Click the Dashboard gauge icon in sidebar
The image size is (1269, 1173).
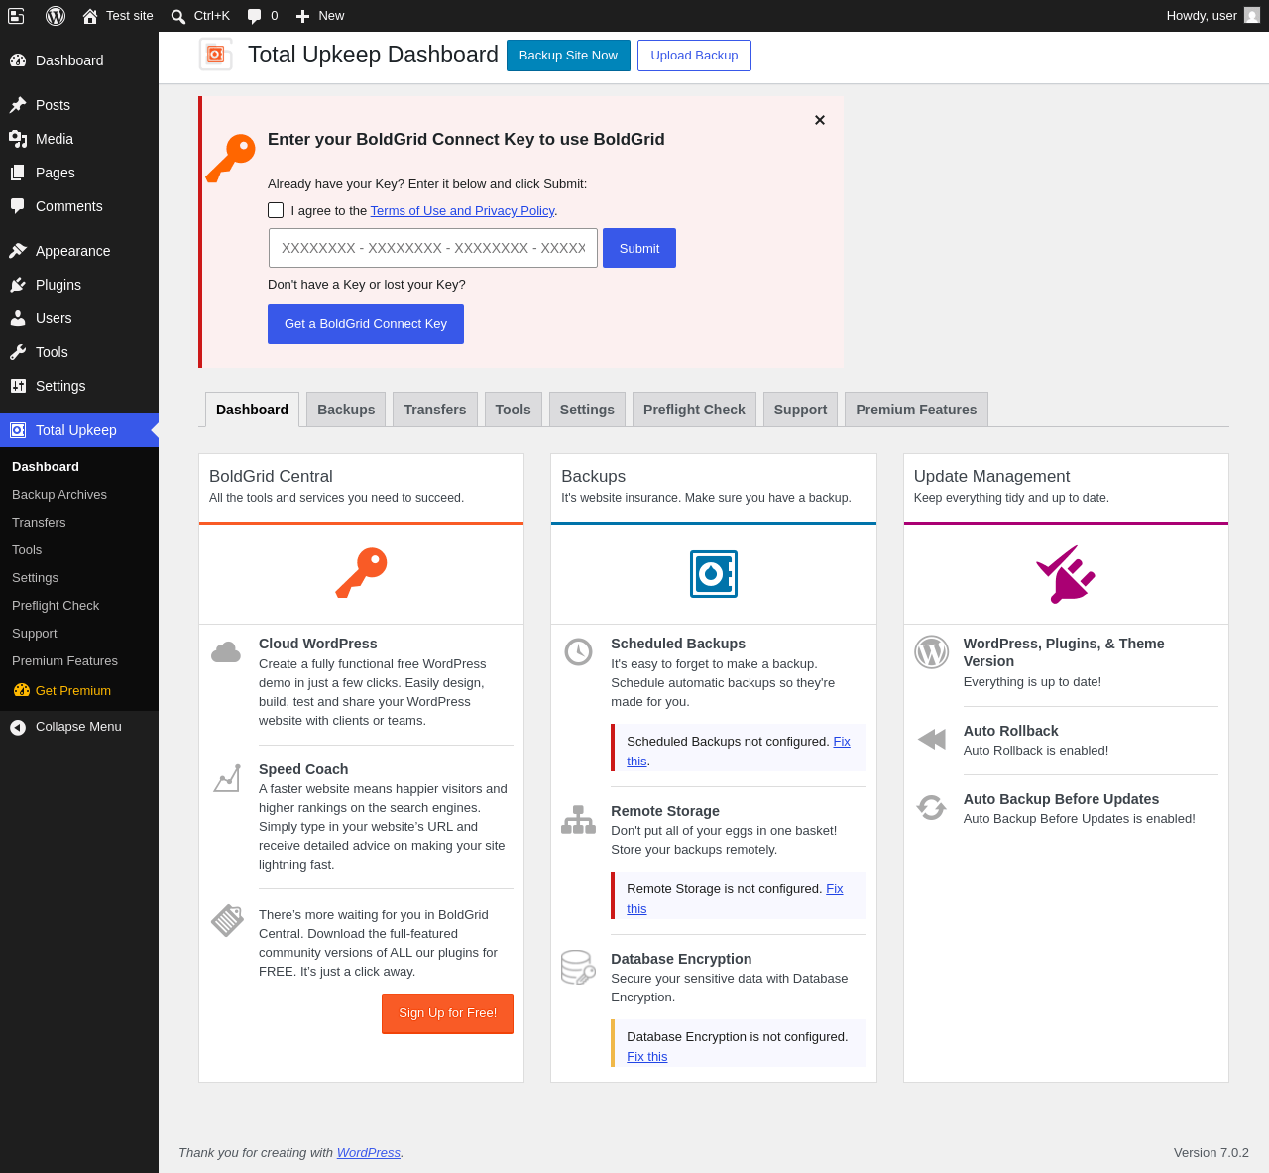[x=18, y=60]
